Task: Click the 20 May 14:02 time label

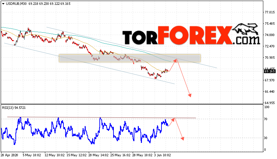Action: pyautogui.click(x=99, y=155)
